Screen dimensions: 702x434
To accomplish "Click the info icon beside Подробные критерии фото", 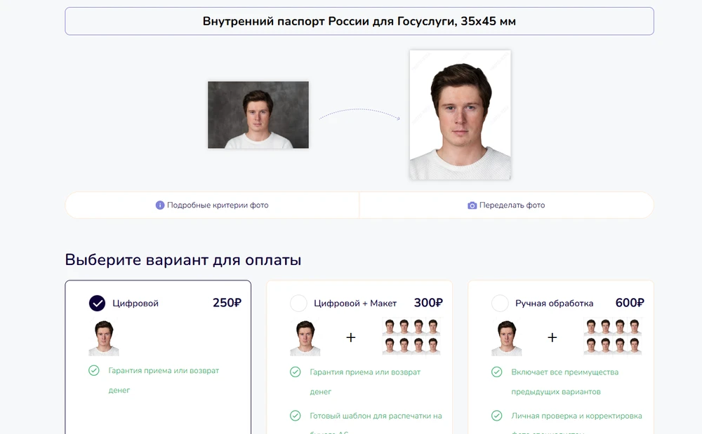I will click(160, 205).
